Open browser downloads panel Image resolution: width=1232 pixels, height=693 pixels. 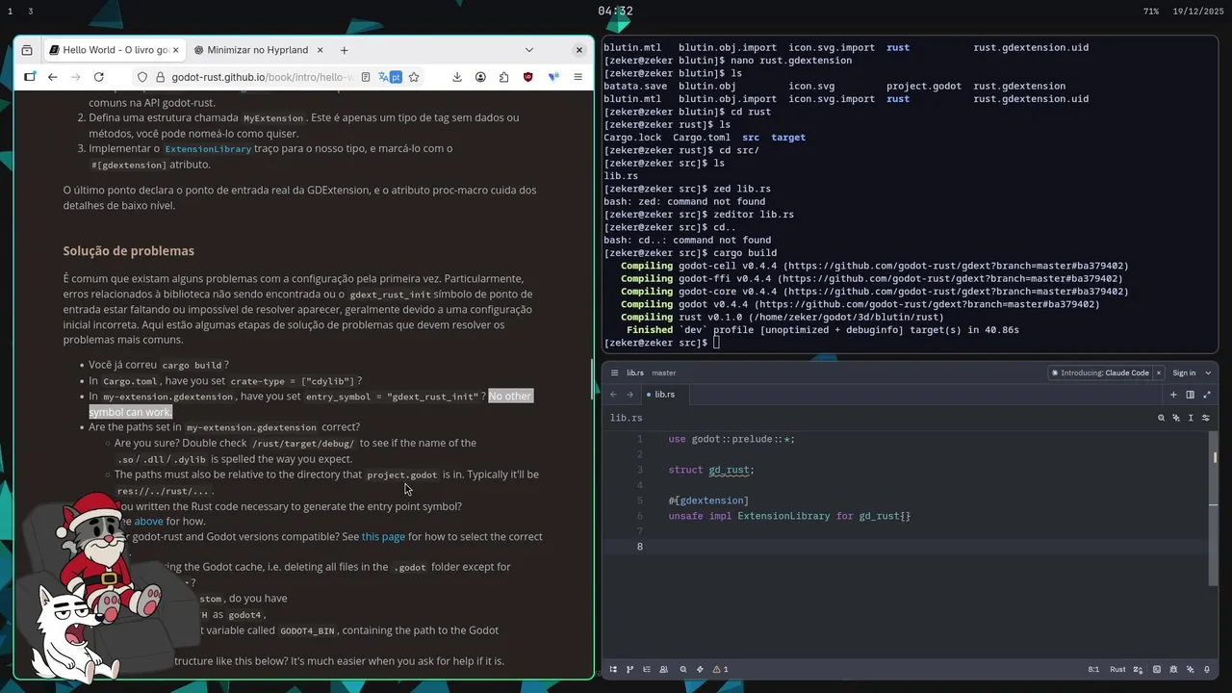pyautogui.click(x=456, y=77)
